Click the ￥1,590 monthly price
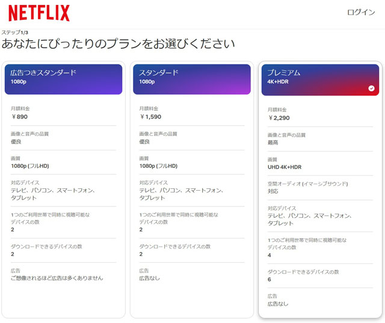 (150, 117)
